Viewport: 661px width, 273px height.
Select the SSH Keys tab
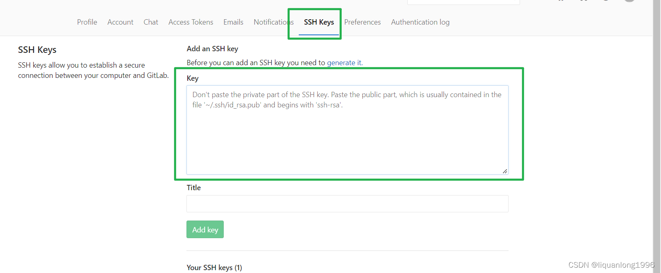[319, 22]
